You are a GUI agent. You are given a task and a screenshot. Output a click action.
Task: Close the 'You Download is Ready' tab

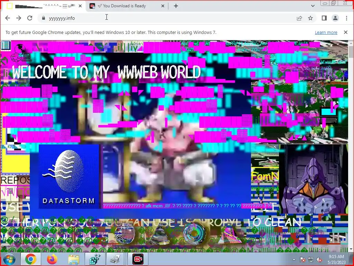pyautogui.click(x=162, y=6)
